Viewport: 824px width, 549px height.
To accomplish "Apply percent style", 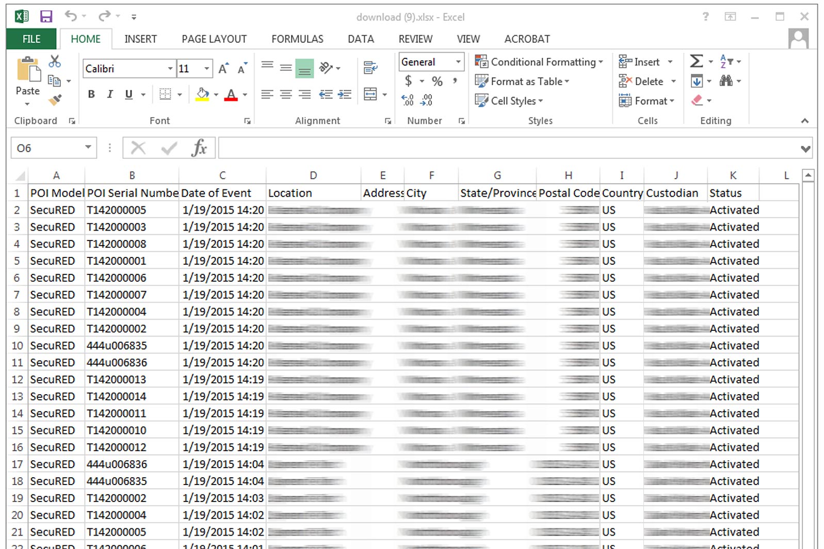I will click(x=438, y=81).
